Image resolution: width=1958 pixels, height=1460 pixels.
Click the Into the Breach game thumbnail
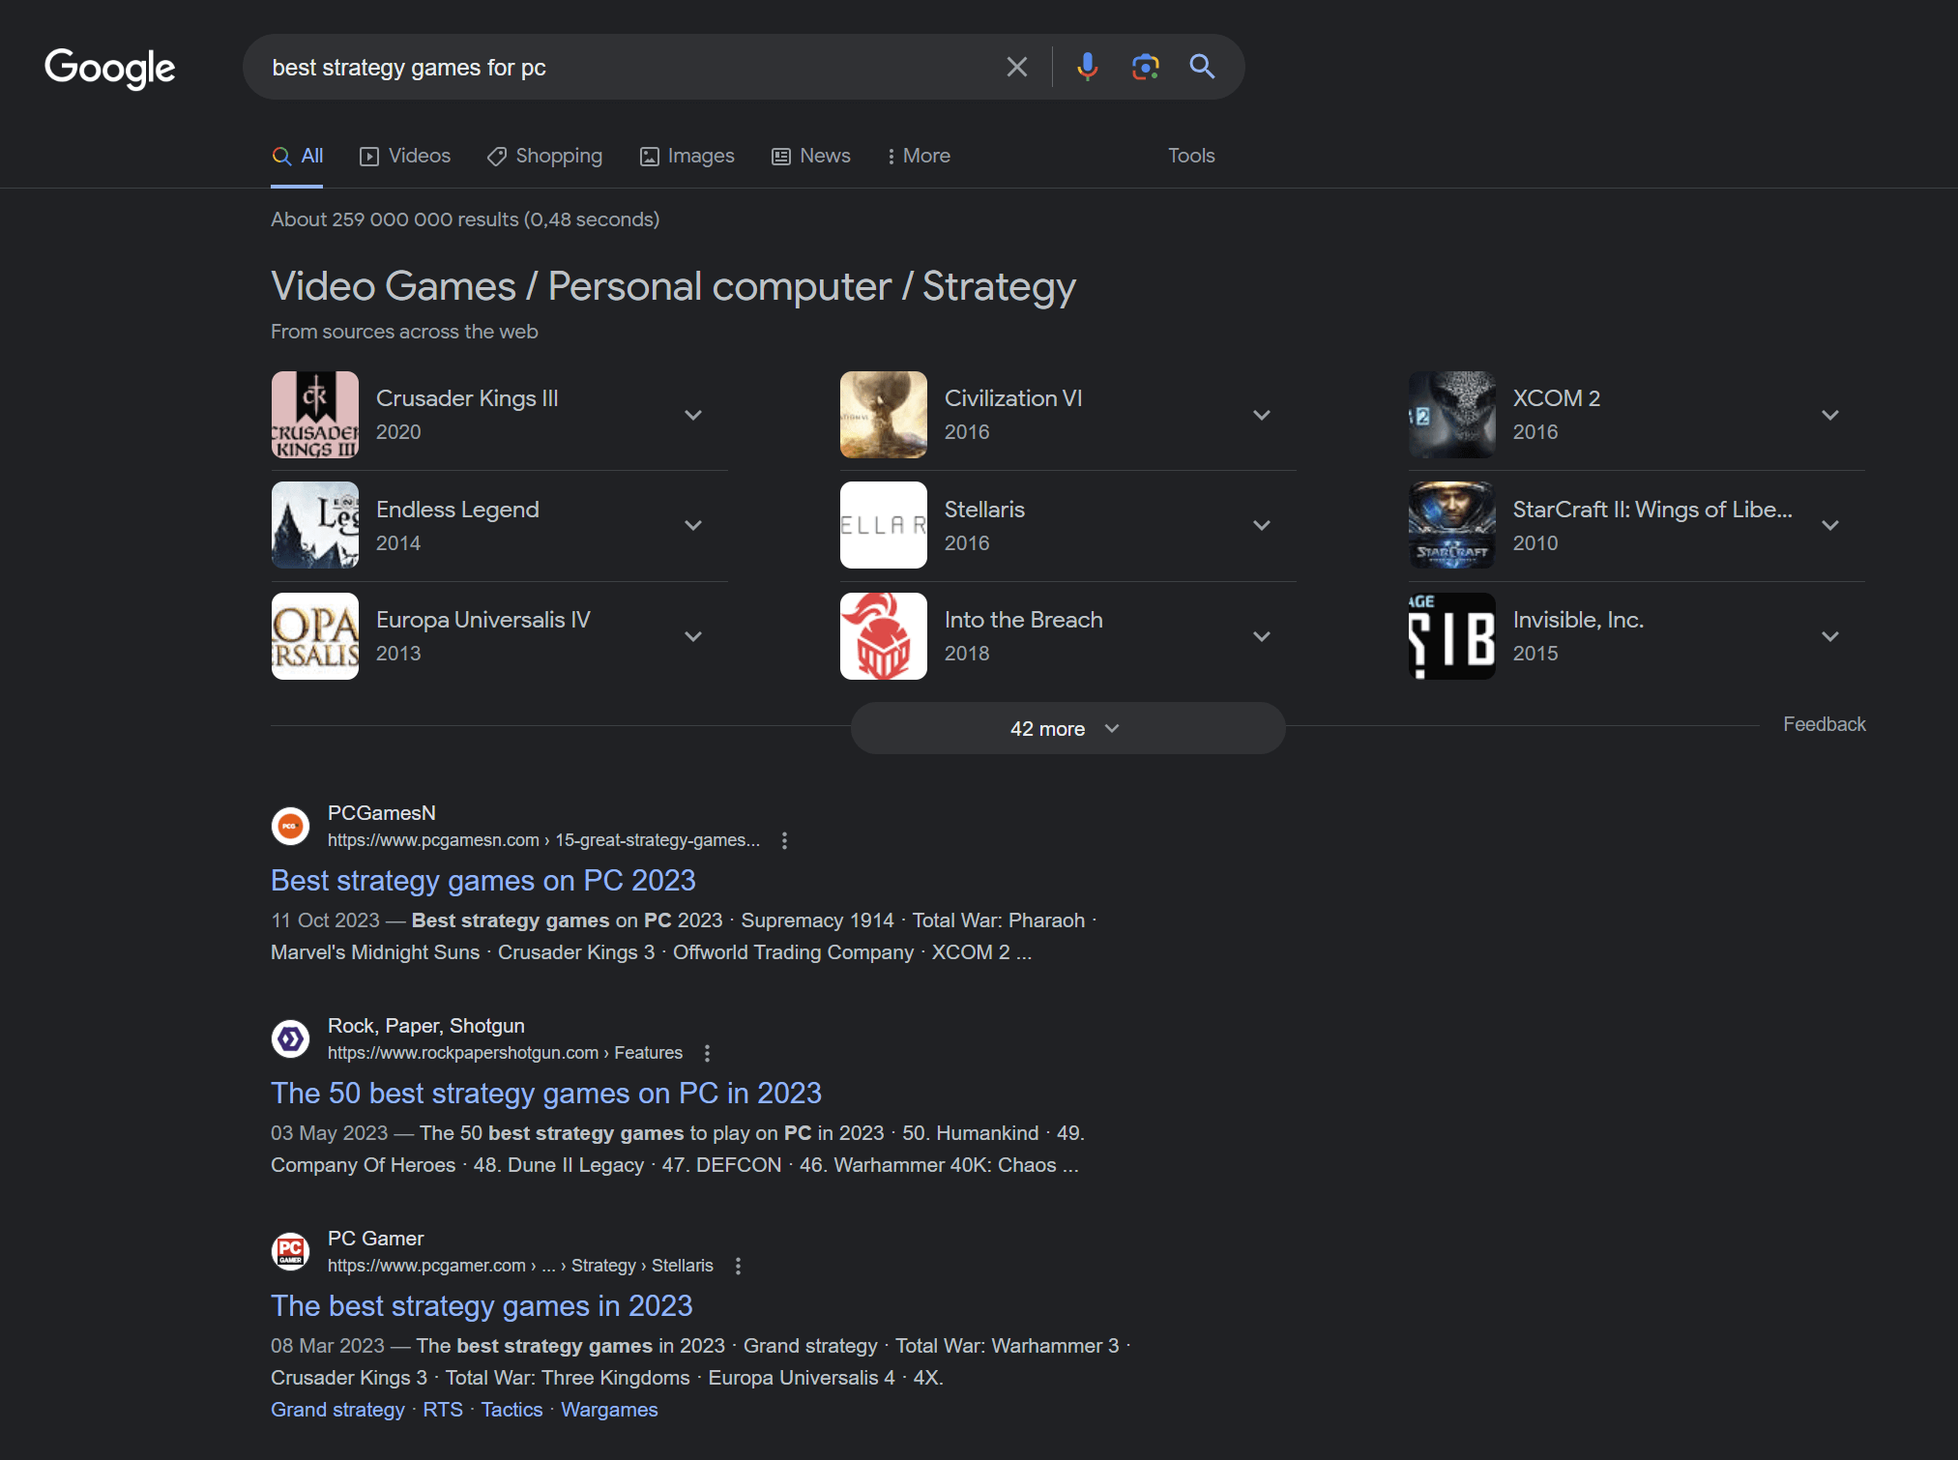tap(885, 635)
